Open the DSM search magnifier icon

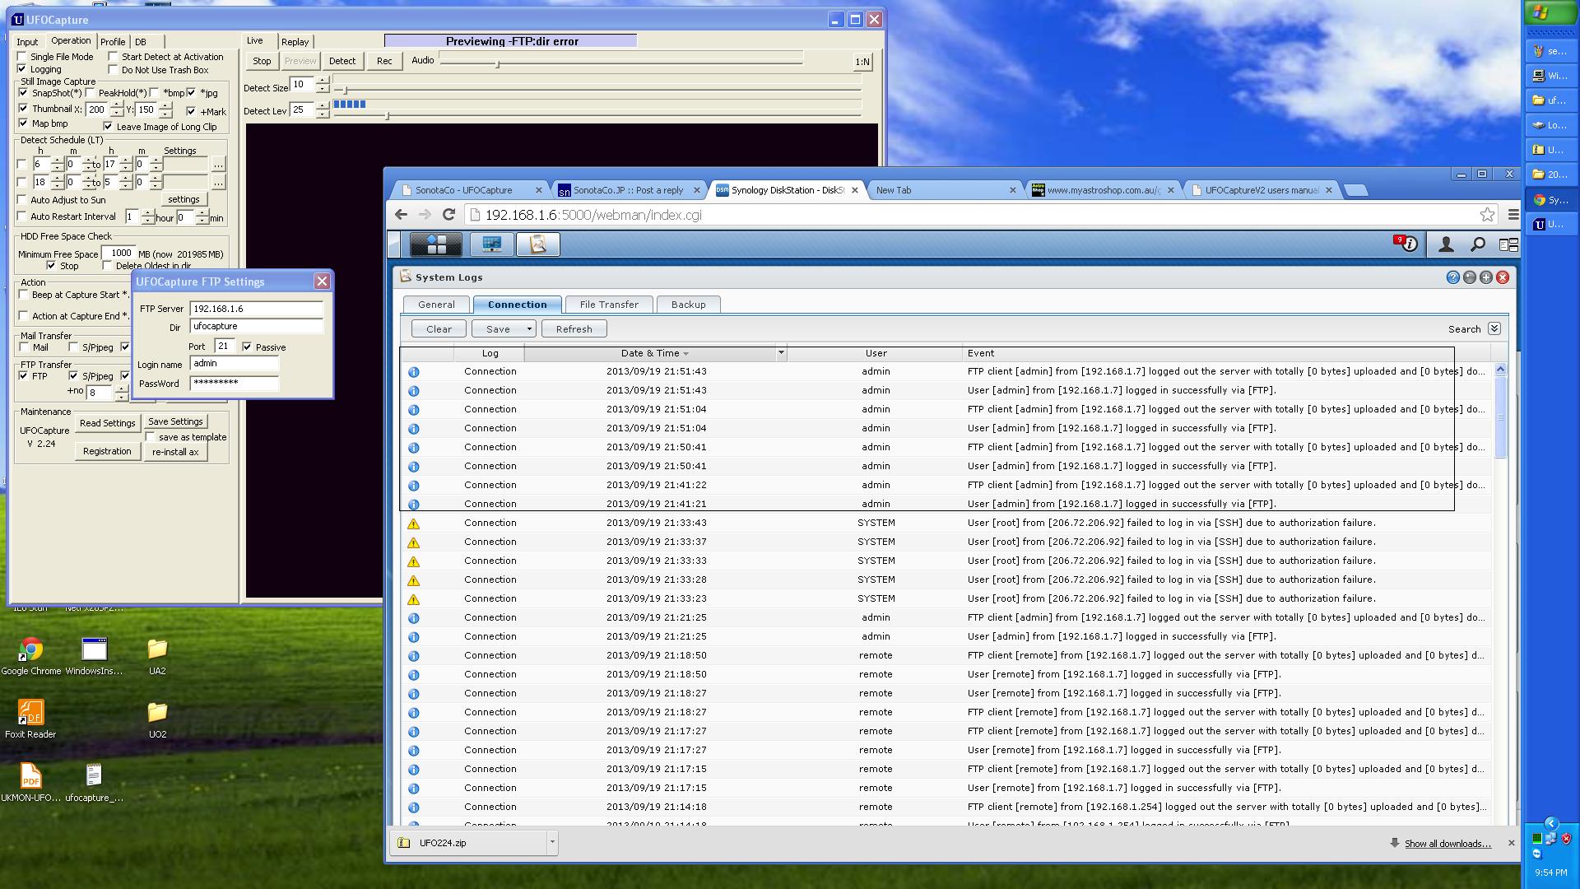pos(1477,244)
